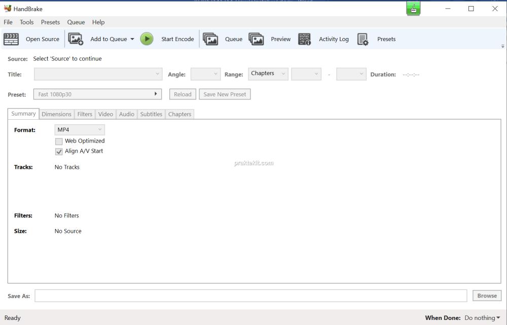Viewport: 507px width, 325px height.
Task: Click the green icon in the title bar
Action: pyautogui.click(x=413, y=8)
